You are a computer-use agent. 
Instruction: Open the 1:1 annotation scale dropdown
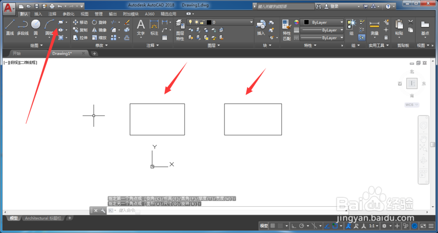click(374, 226)
